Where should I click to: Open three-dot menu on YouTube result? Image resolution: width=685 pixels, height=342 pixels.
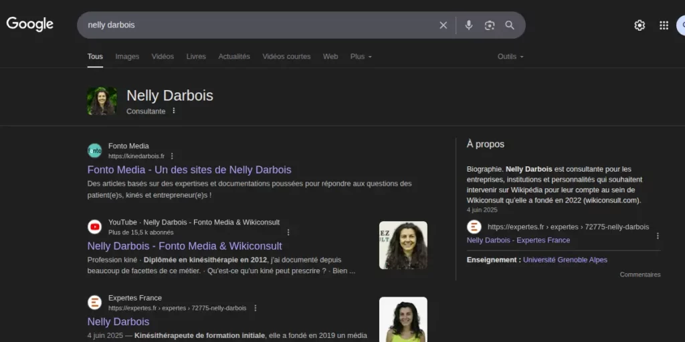pyautogui.click(x=288, y=232)
